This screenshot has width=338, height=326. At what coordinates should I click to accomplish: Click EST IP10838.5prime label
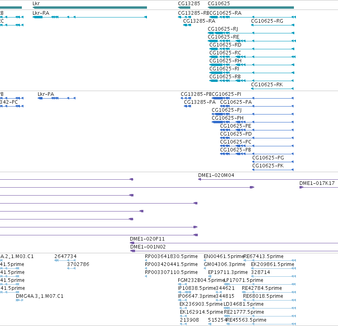[x=197, y=288]
